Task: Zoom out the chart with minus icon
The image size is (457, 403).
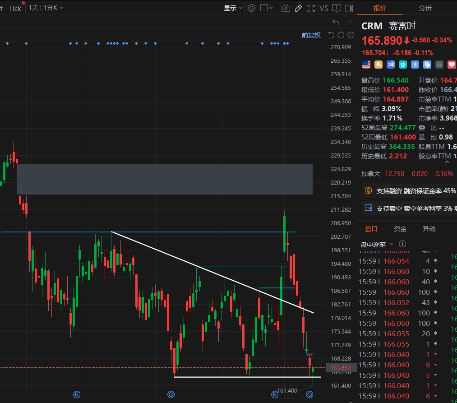Action: 341,35
